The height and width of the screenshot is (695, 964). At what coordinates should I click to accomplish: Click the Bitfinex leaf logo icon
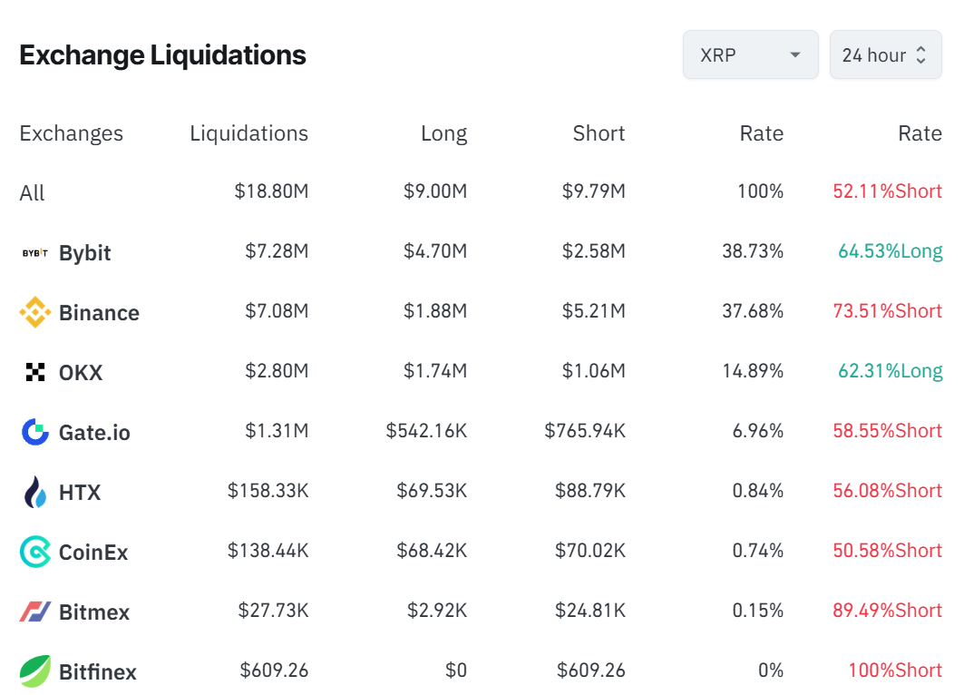coord(35,671)
